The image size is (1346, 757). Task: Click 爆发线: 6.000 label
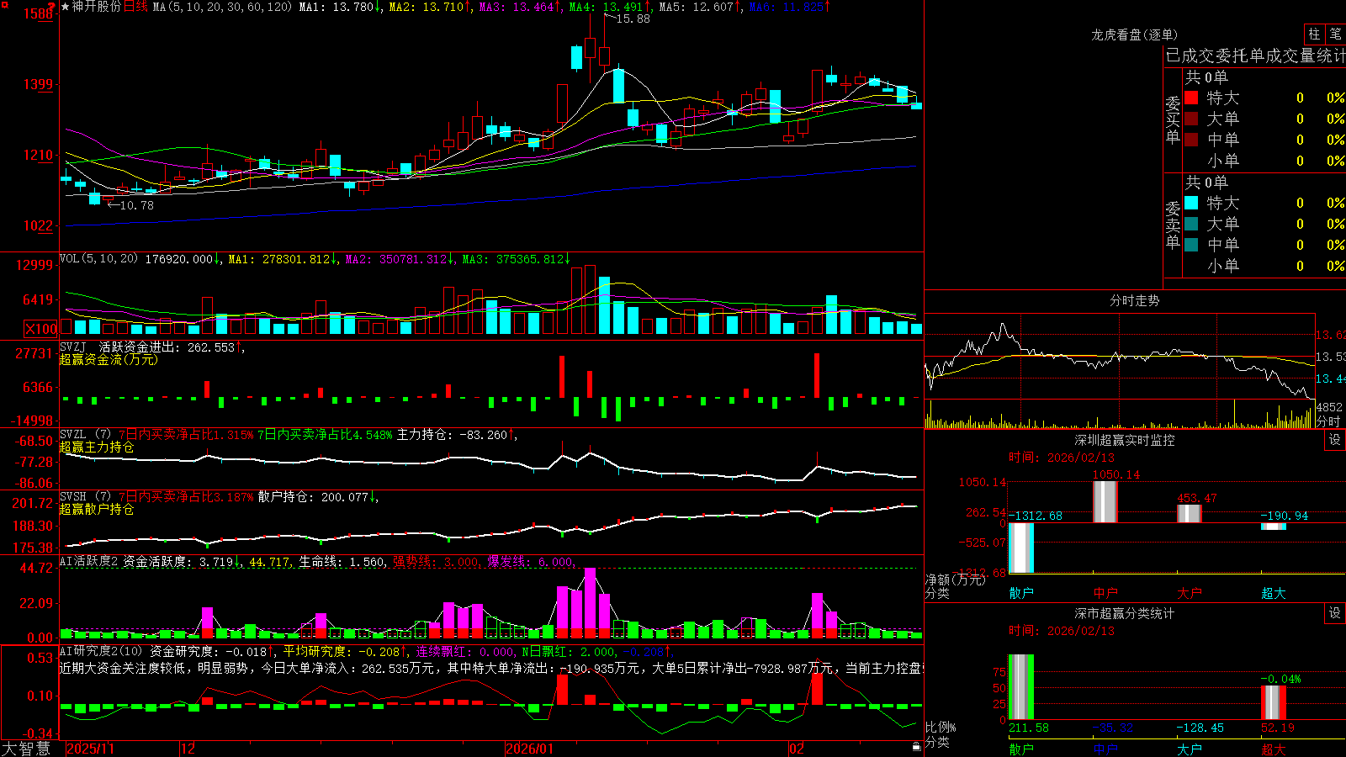(x=532, y=562)
